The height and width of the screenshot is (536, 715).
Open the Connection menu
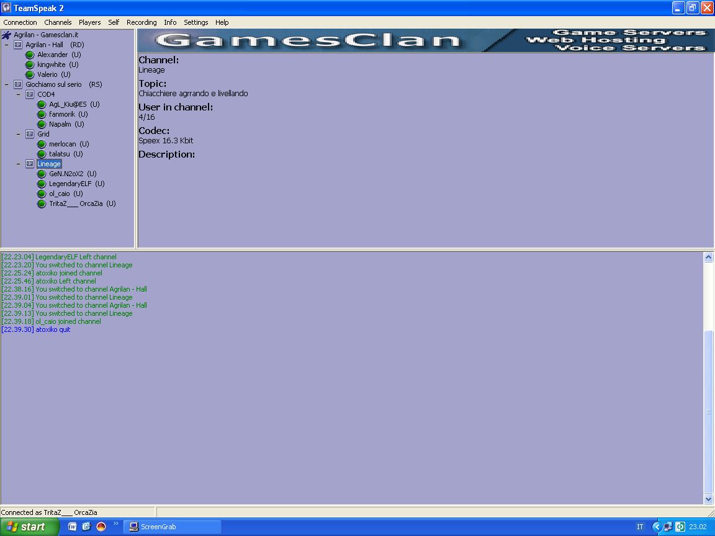[20, 22]
